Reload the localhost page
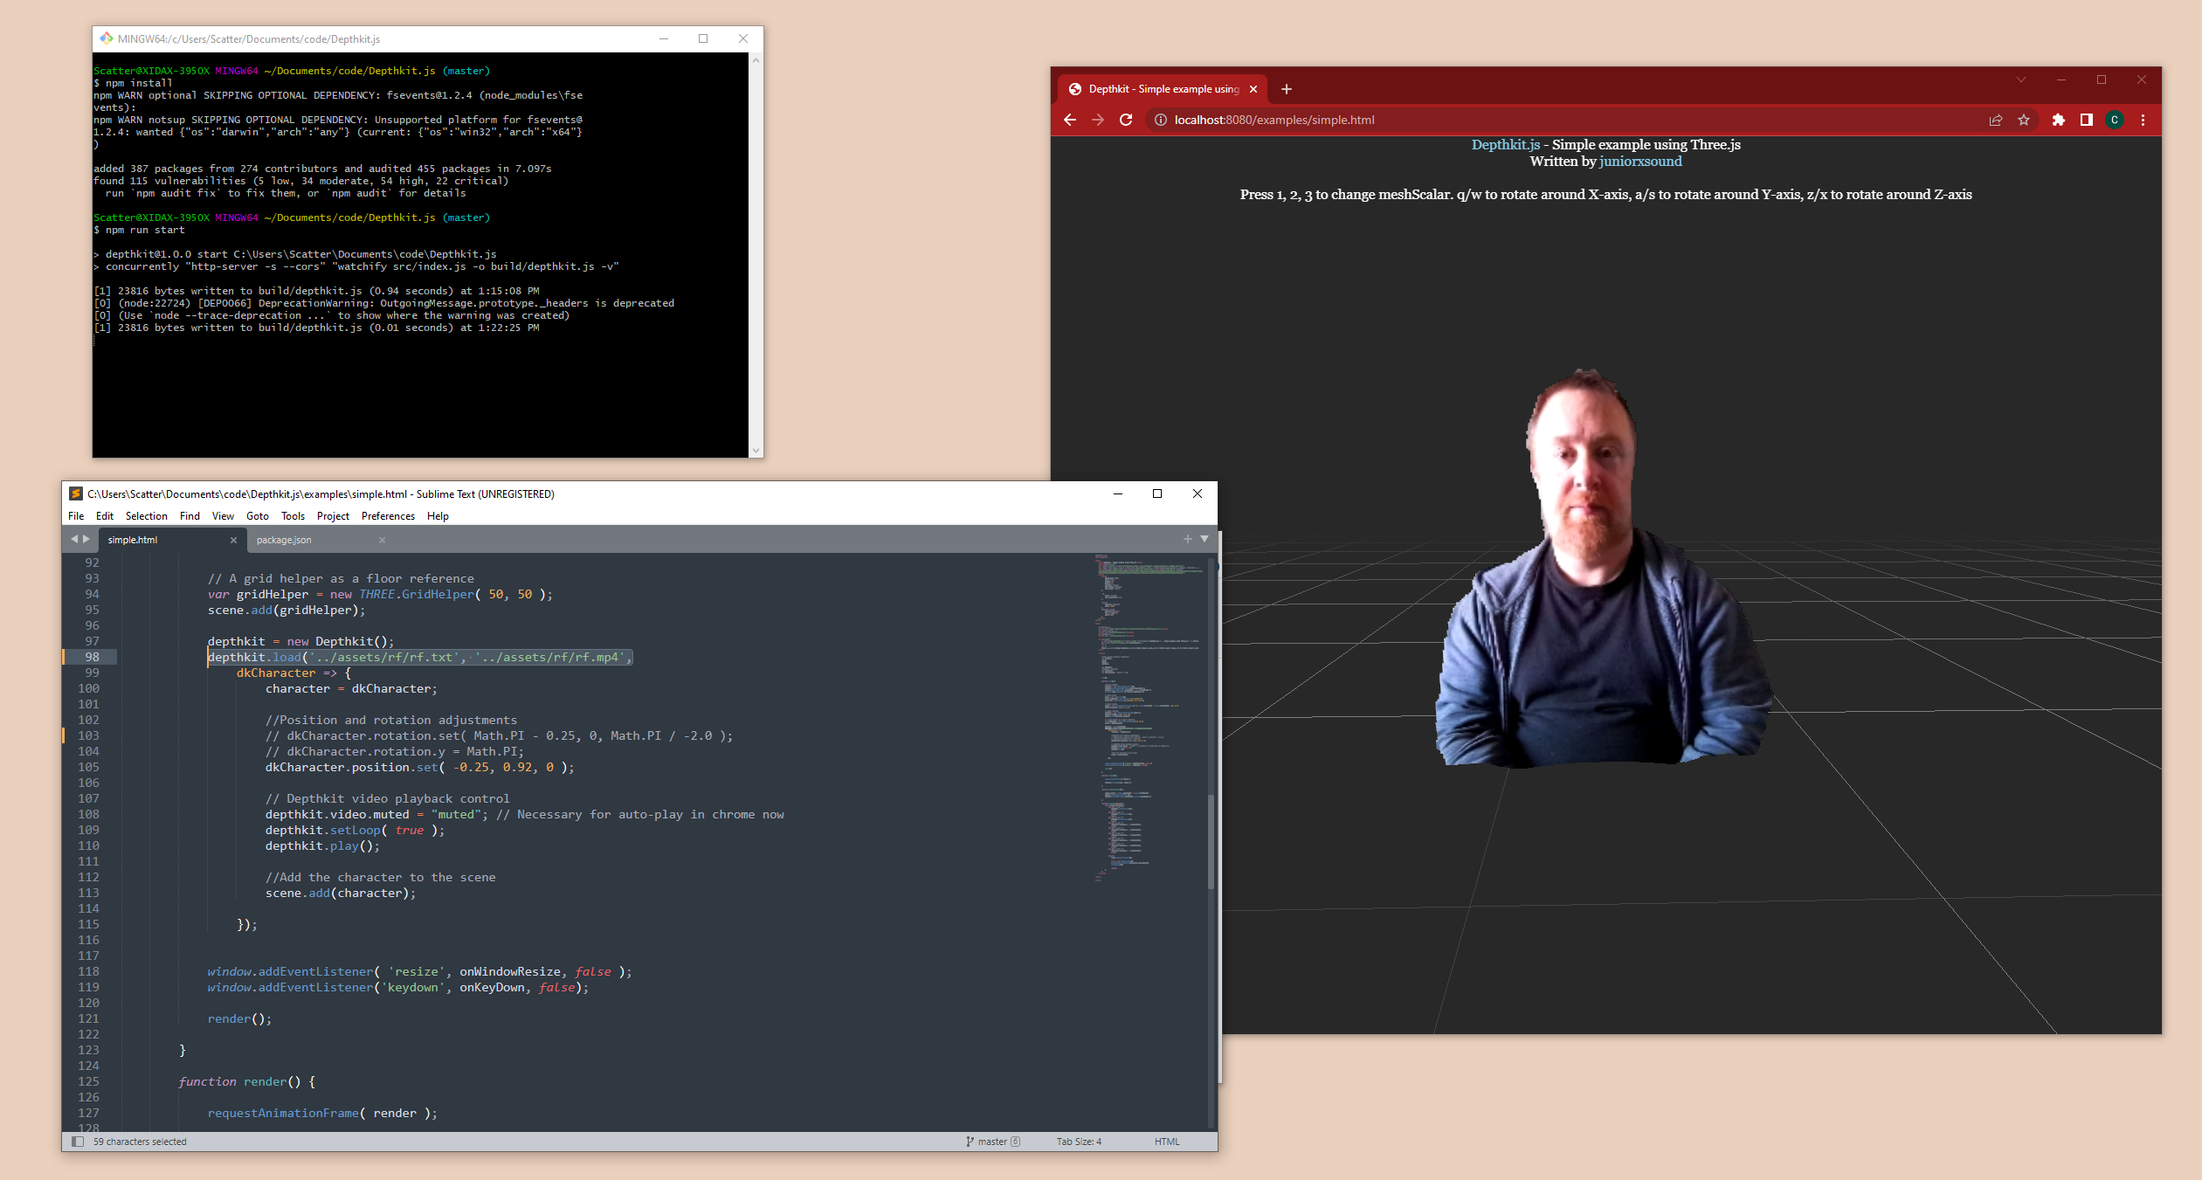The height and width of the screenshot is (1180, 2202). pos(1126,120)
